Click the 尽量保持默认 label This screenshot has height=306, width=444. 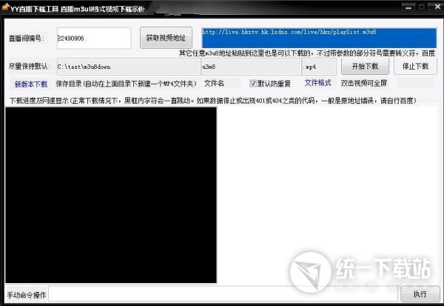(28, 67)
